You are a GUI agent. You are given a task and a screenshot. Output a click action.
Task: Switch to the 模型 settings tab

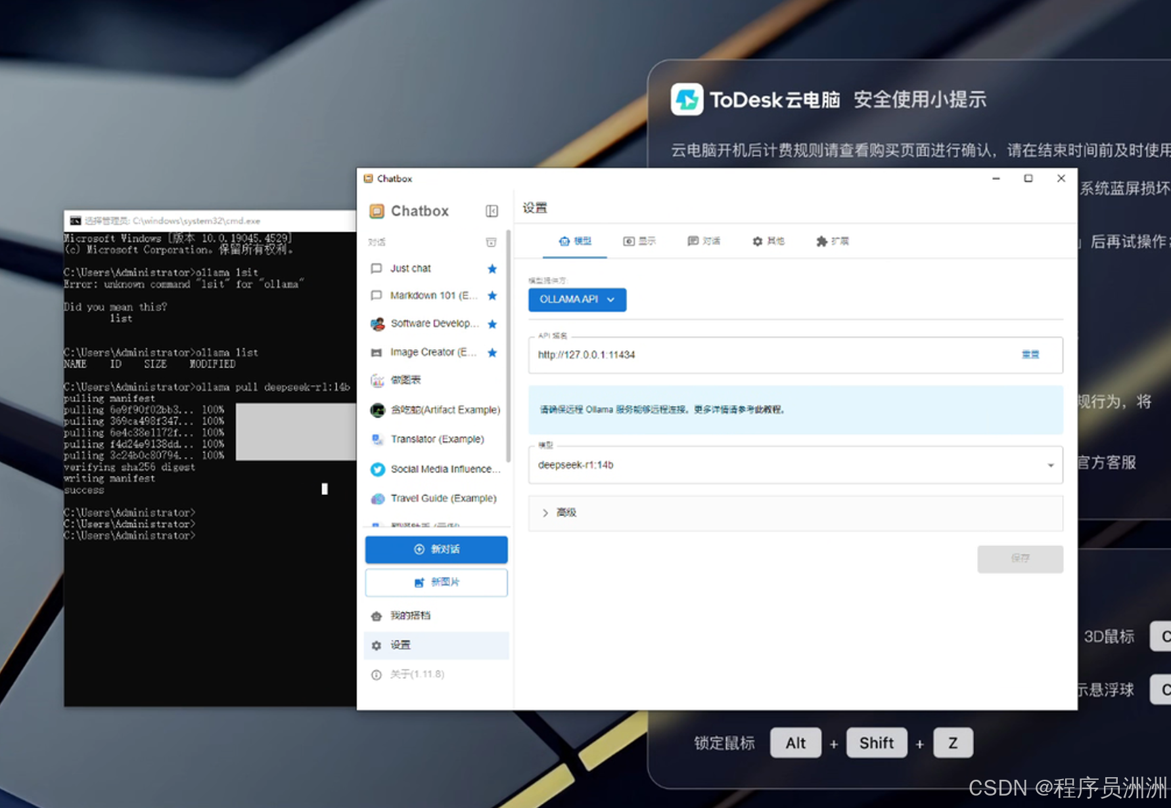pyautogui.click(x=575, y=241)
